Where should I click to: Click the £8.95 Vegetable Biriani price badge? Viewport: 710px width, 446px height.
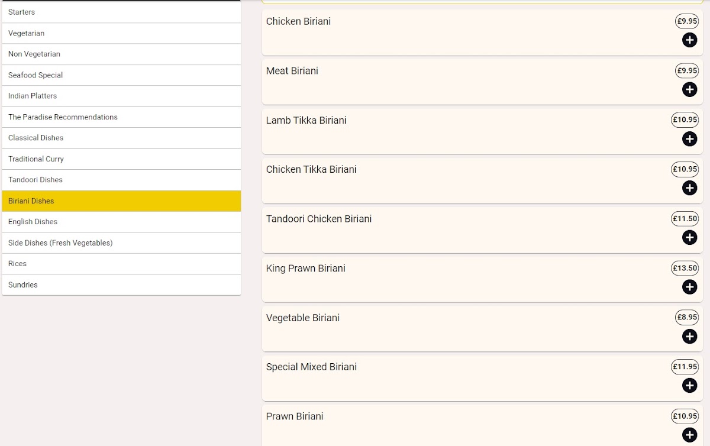click(686, 317)
